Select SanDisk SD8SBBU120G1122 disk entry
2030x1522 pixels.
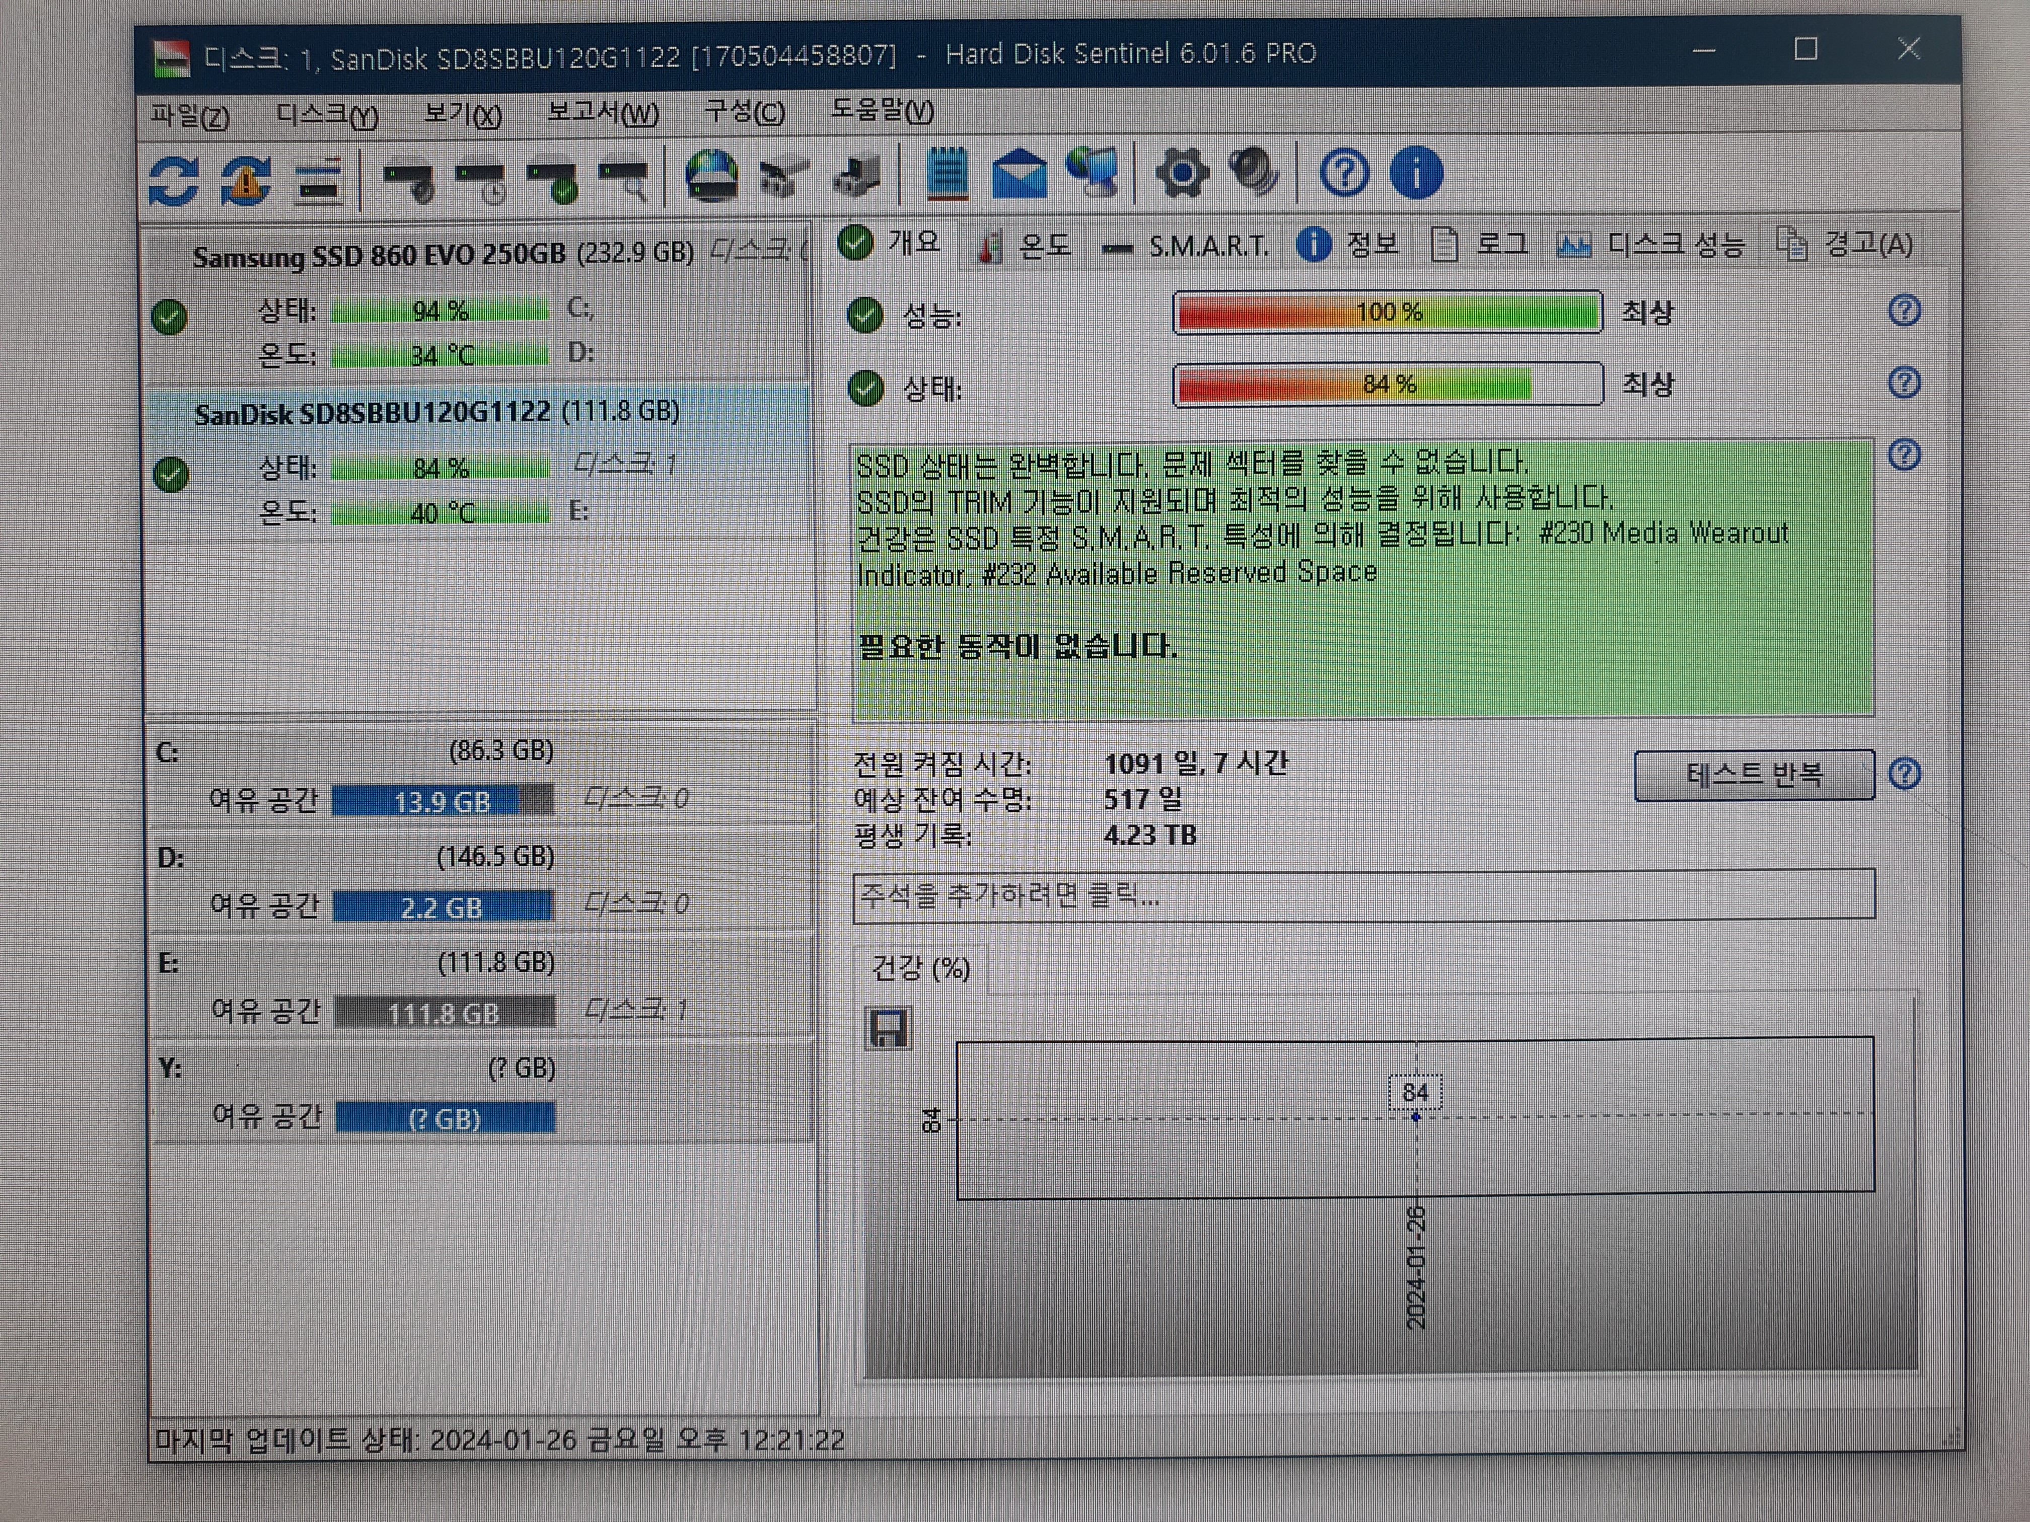point(478,462)
